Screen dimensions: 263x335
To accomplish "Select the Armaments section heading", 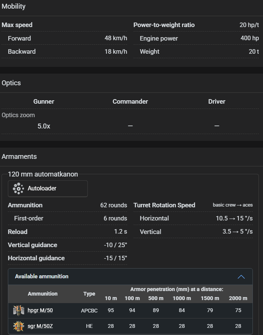I will point(19,157).
